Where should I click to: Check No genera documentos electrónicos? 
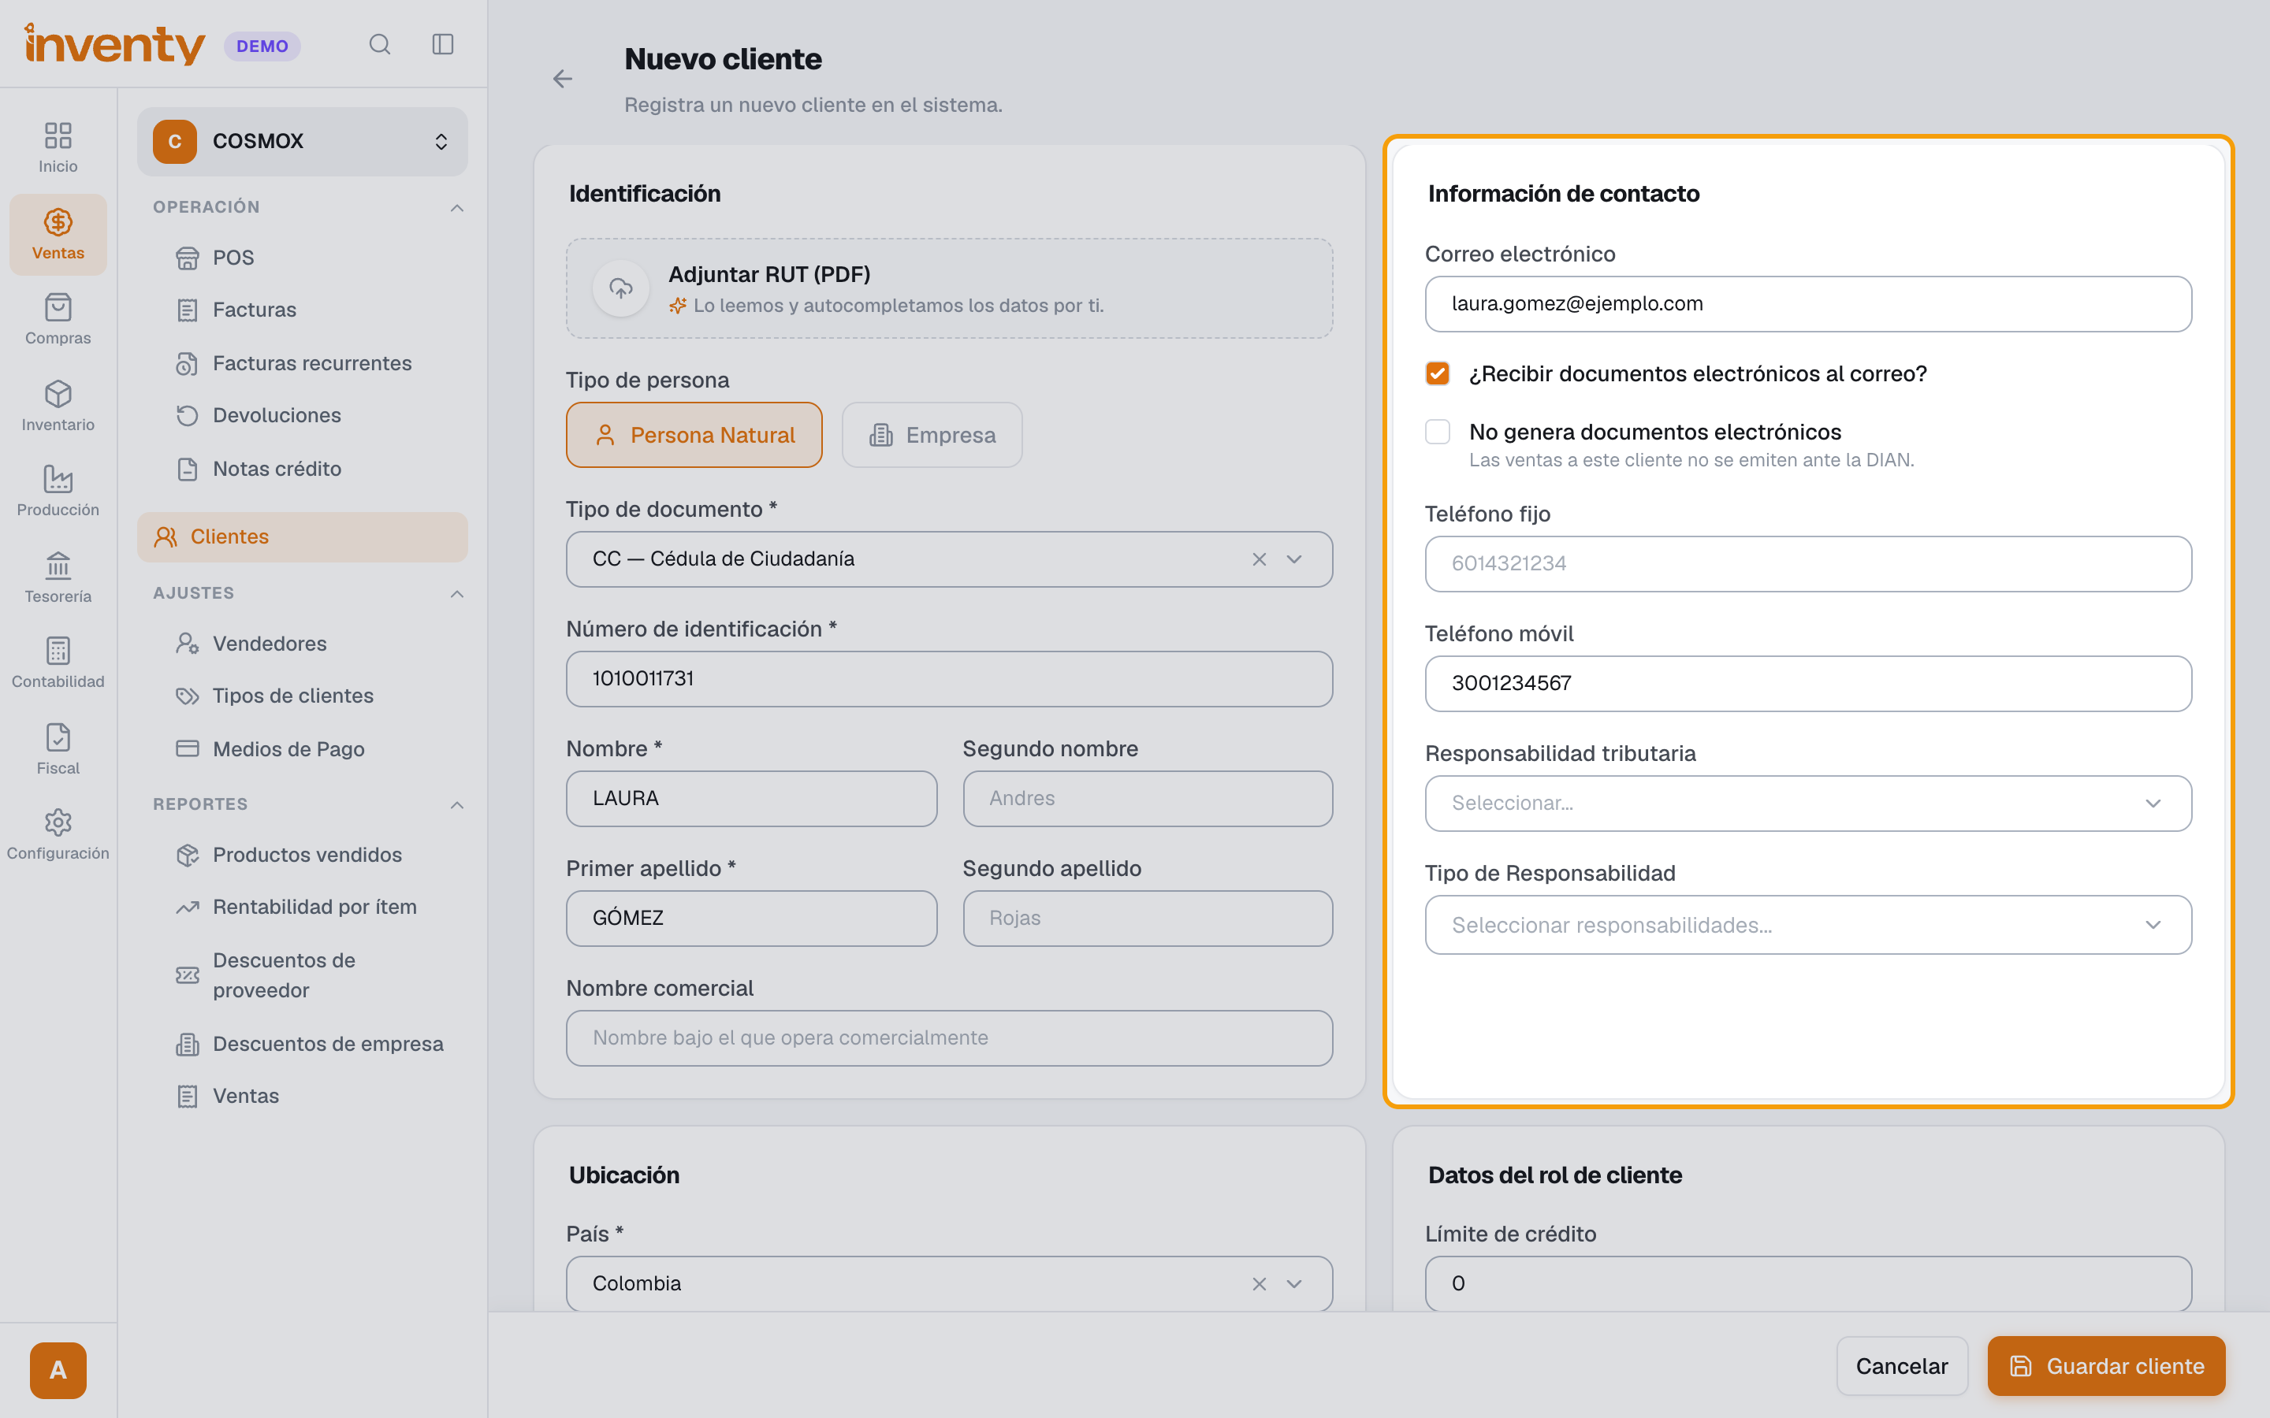pyautogui.click(x=1437, y=432)
